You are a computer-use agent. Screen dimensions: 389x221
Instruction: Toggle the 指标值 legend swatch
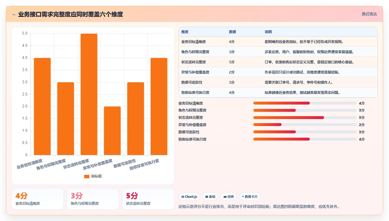86,176
